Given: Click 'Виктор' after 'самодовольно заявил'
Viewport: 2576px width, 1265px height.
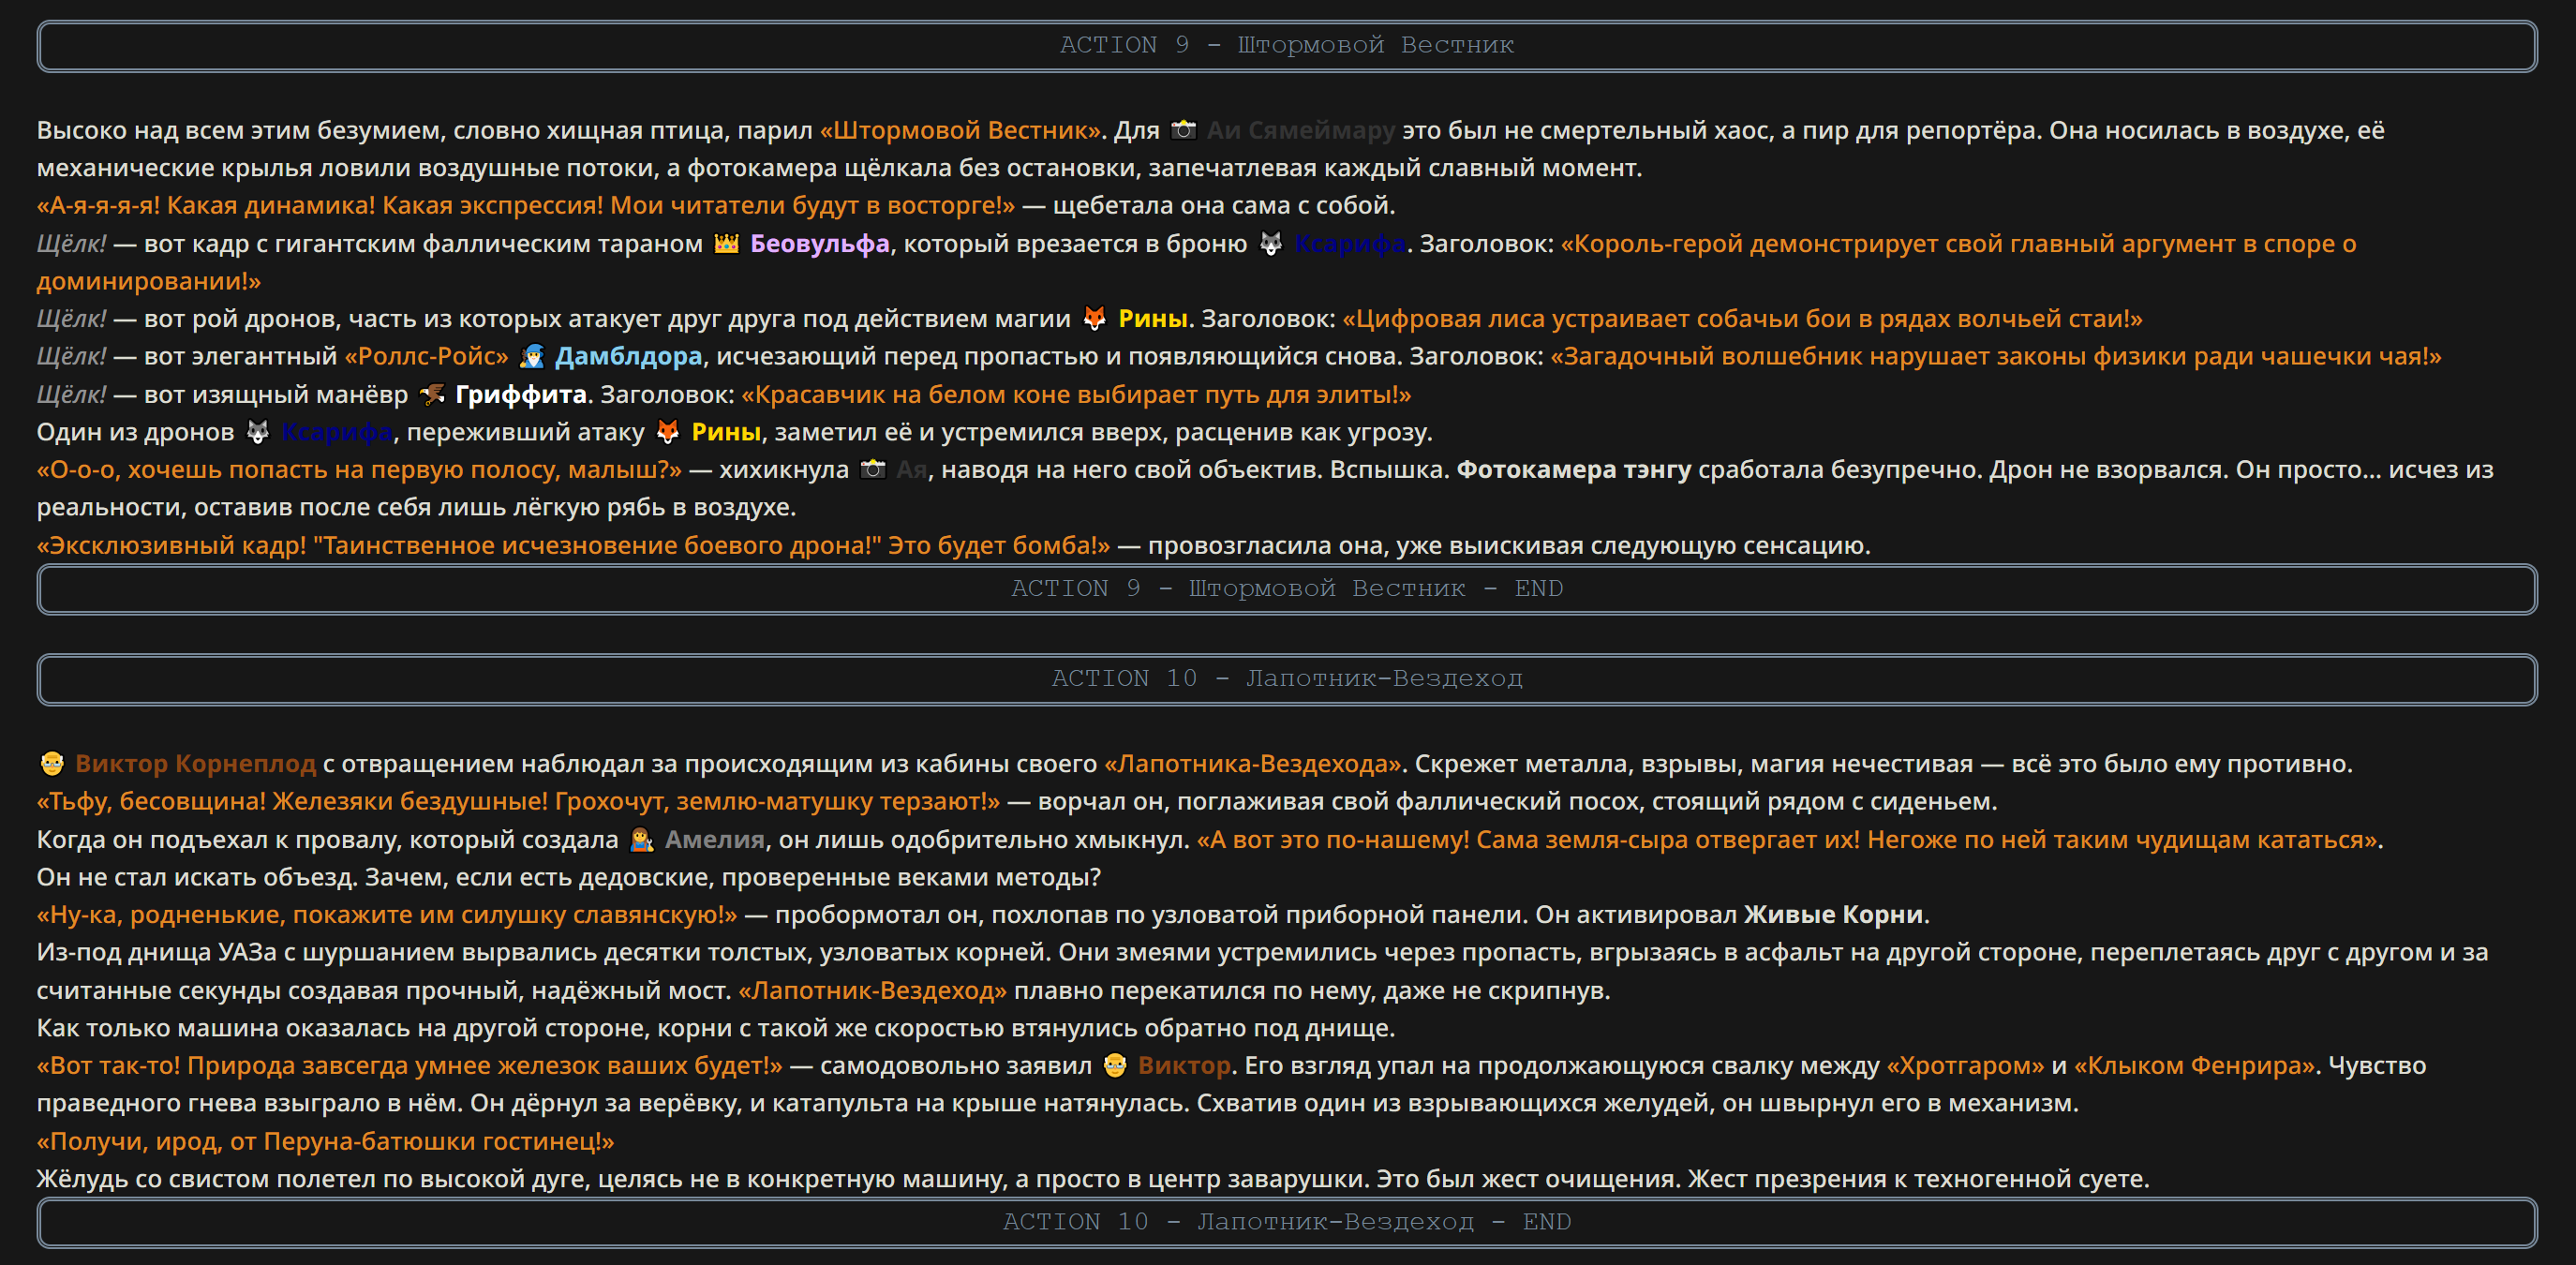Looking at the screenshot, I should pos(1184,1066).
